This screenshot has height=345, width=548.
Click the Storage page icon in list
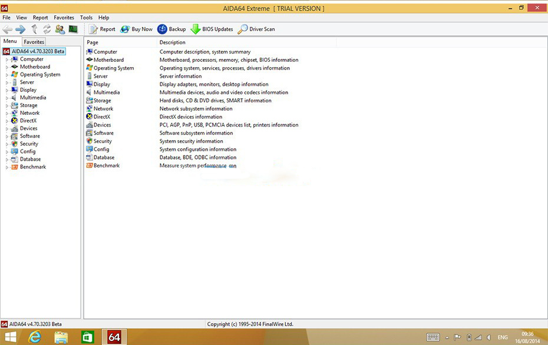tap(90, 100)
